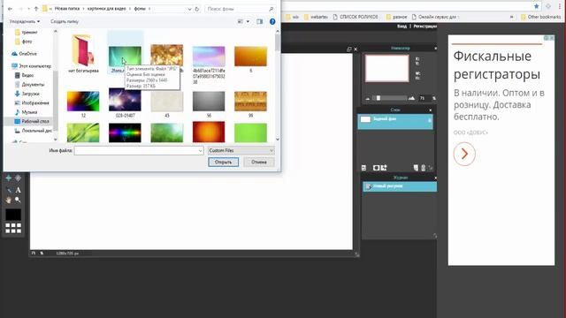Viewport: 566px width, 318px height.
Task: Select Видео in navigation tree
Action: [24, 75]
